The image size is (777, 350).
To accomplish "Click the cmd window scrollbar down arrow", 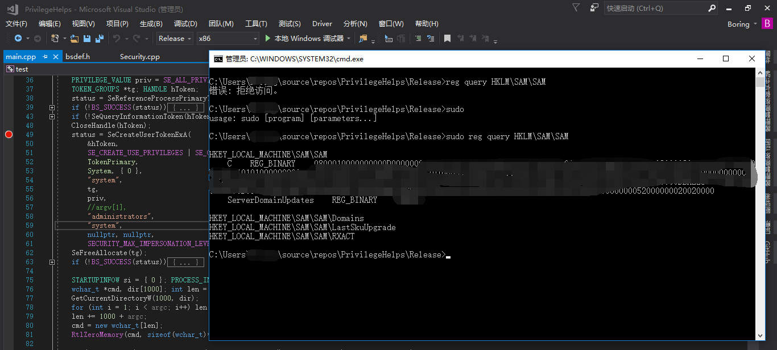I will point(761,335).
